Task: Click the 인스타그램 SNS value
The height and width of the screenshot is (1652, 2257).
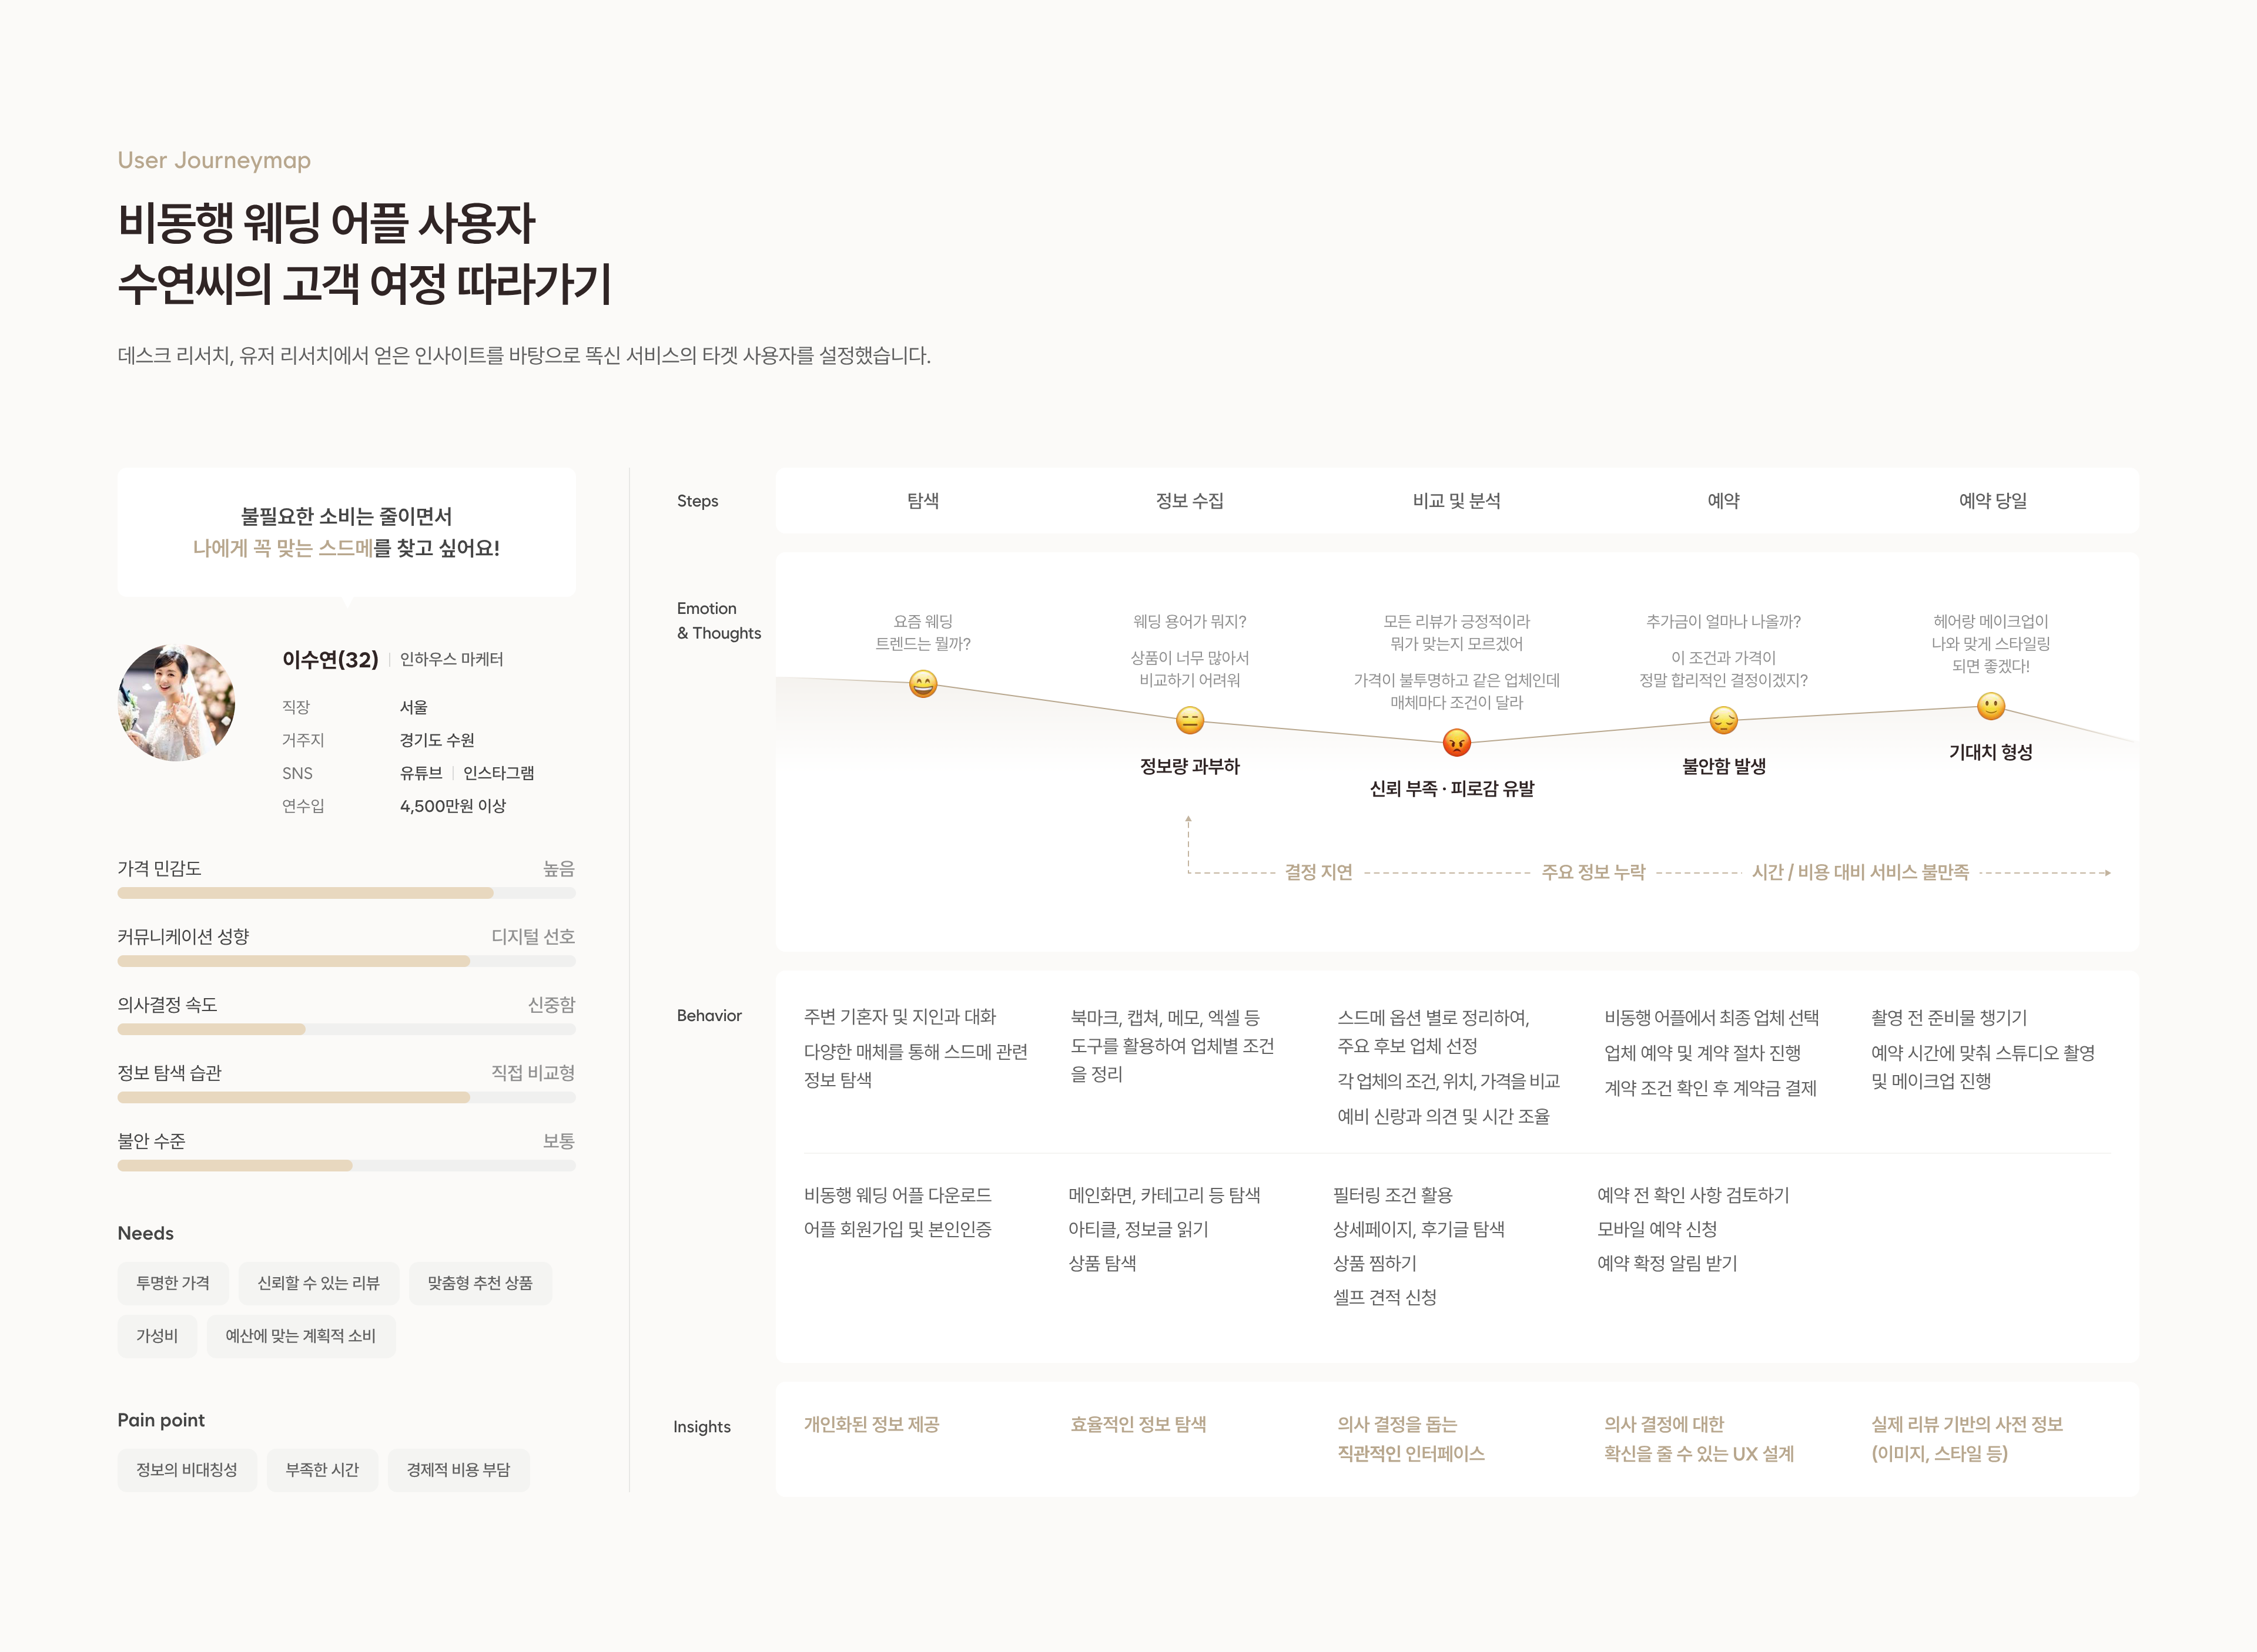Action: click(498, 773)
